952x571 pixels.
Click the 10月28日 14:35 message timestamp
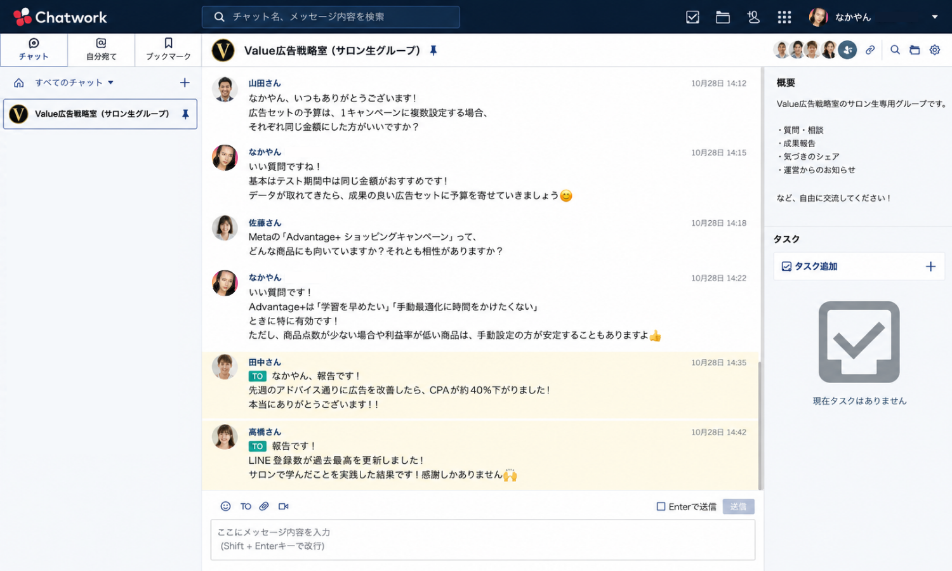click(718, 362)
